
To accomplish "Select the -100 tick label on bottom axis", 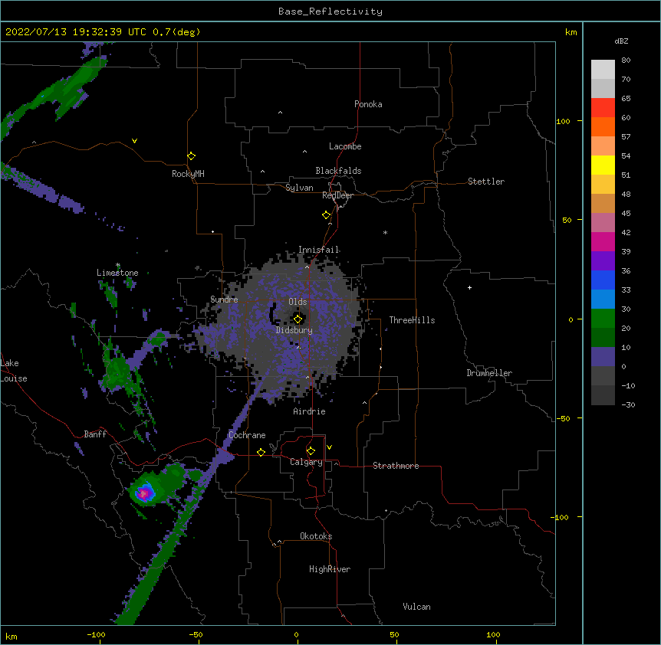I will pos(96,634).
